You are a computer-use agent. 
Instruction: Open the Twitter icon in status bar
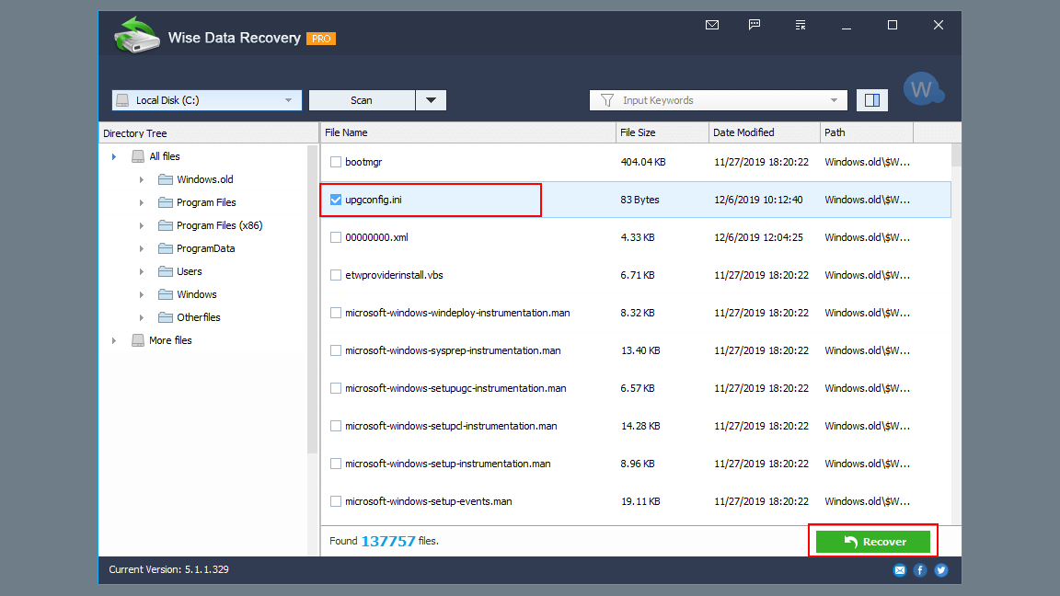(x=941, y=570)
